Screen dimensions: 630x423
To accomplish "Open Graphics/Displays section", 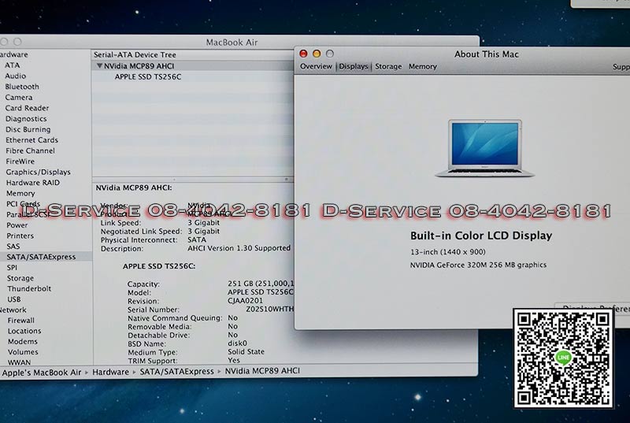I will (x=38, y=172).
